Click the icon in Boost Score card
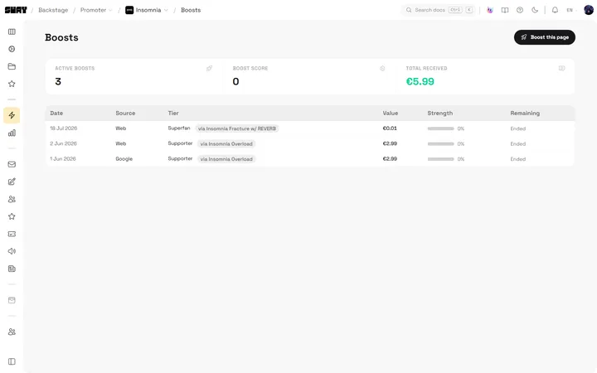 coord(382,68)
